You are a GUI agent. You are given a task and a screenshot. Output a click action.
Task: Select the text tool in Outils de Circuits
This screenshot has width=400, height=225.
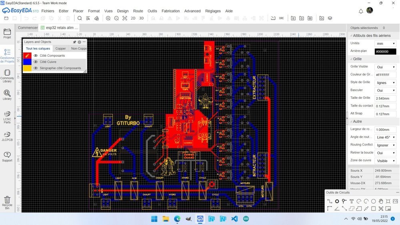coord(352,201)
